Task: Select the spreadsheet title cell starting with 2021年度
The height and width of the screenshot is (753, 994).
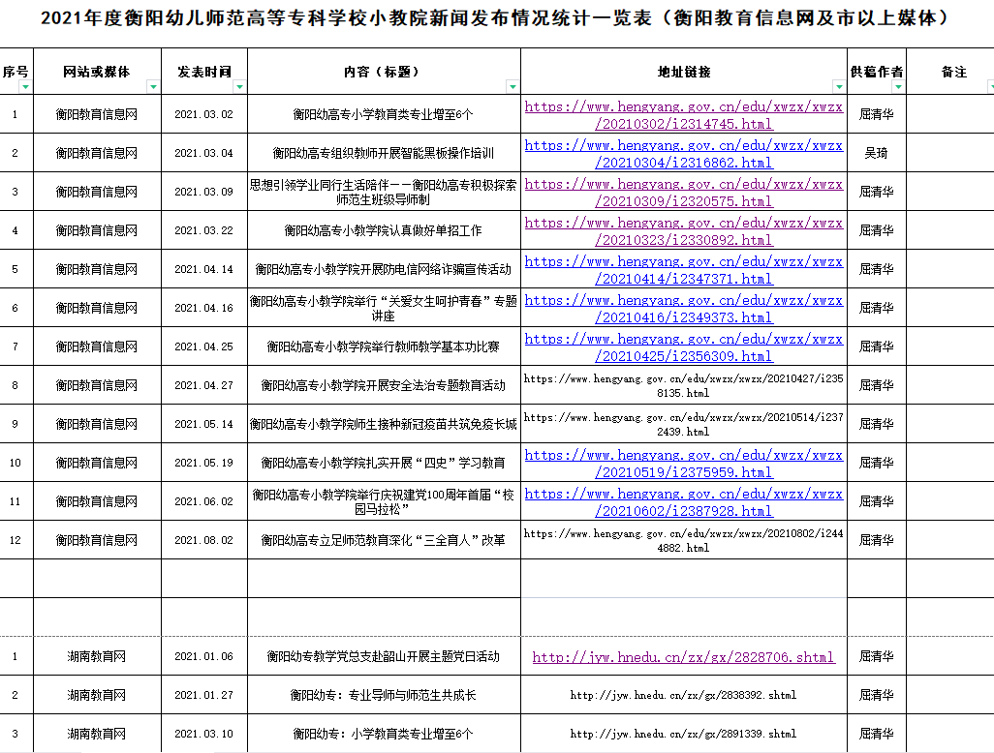Action: [496, 18]
